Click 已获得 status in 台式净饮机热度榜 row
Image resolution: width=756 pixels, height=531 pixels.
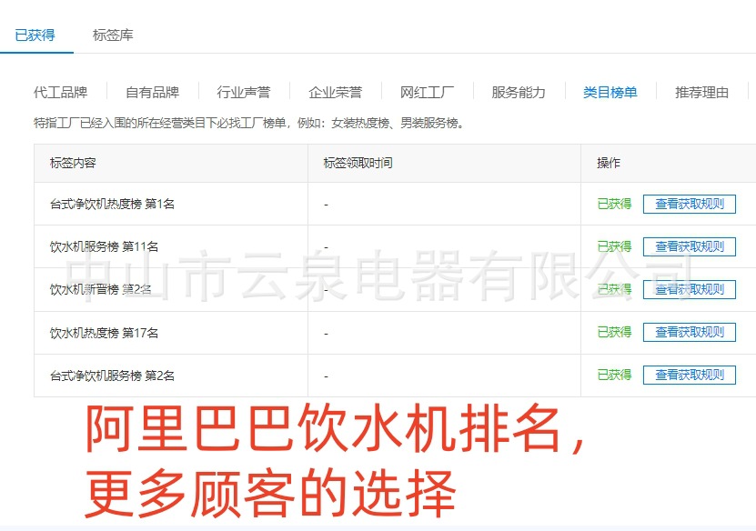[614, 204]
